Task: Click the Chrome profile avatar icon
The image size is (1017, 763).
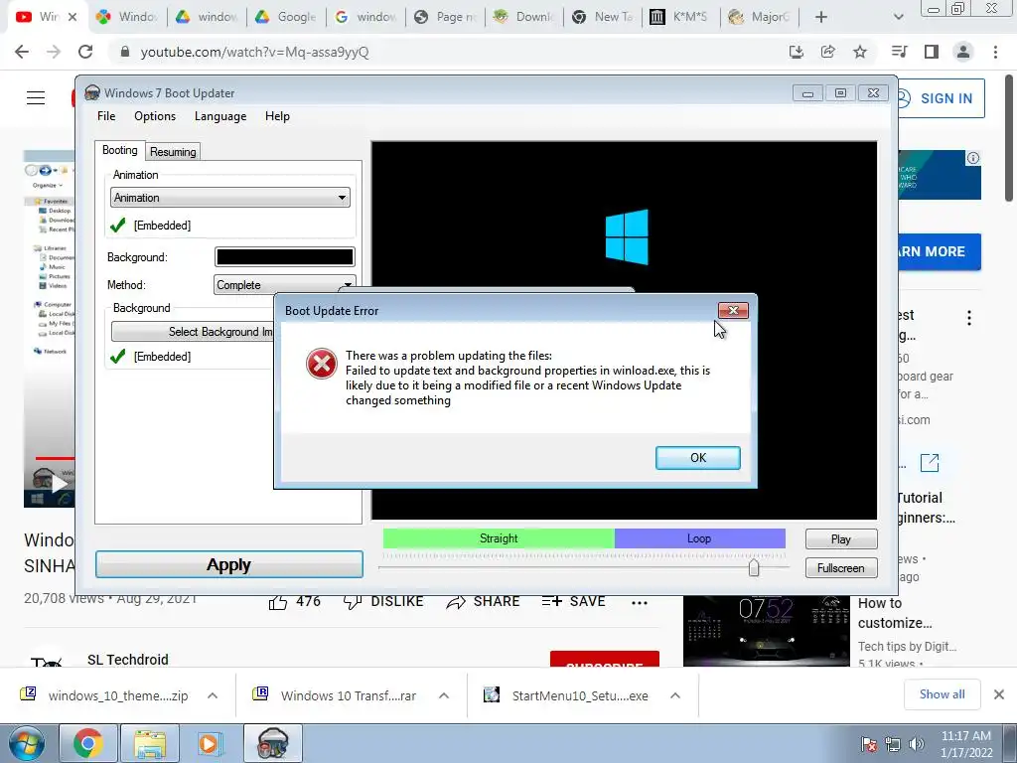Action: click(963, 52)
